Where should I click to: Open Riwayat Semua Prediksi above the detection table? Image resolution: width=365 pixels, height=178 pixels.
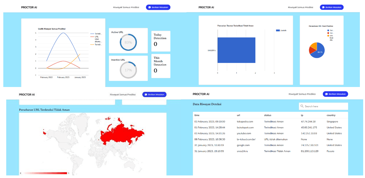pyautogui.click(x=302, y=94)
